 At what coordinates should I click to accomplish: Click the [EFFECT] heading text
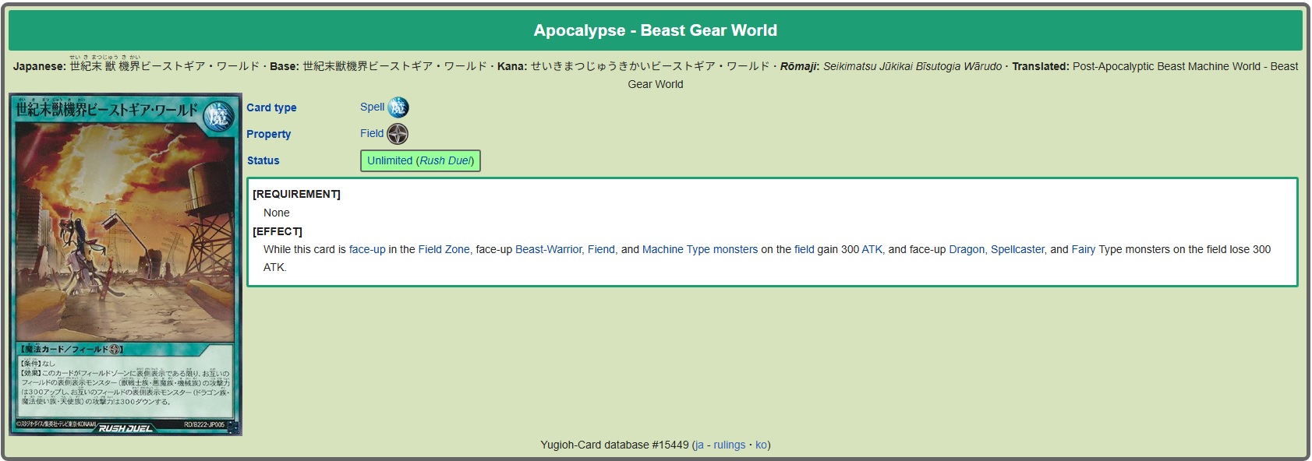(x=278, y=231)
